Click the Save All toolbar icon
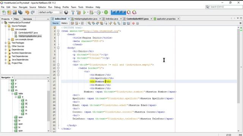The height and width of the screenshot is (136, 243). coord(20,12)
